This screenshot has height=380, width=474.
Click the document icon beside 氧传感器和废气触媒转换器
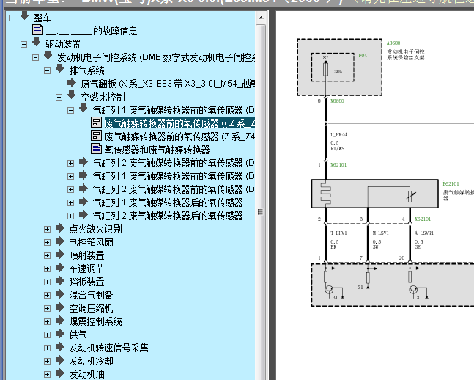pyautogui.click(x=97, y=150)
